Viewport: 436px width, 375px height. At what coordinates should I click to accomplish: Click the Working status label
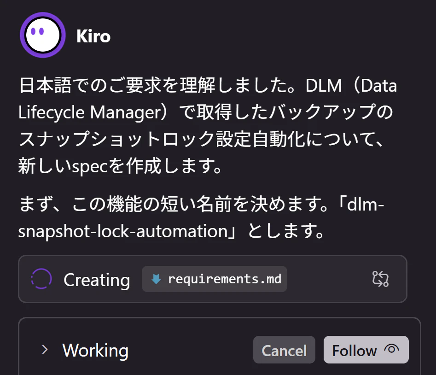[x=95, y=350]
